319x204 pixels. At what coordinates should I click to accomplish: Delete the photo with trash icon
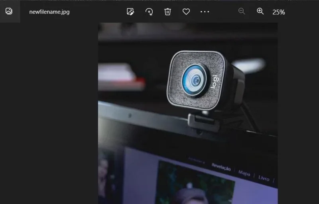point(167,12)
